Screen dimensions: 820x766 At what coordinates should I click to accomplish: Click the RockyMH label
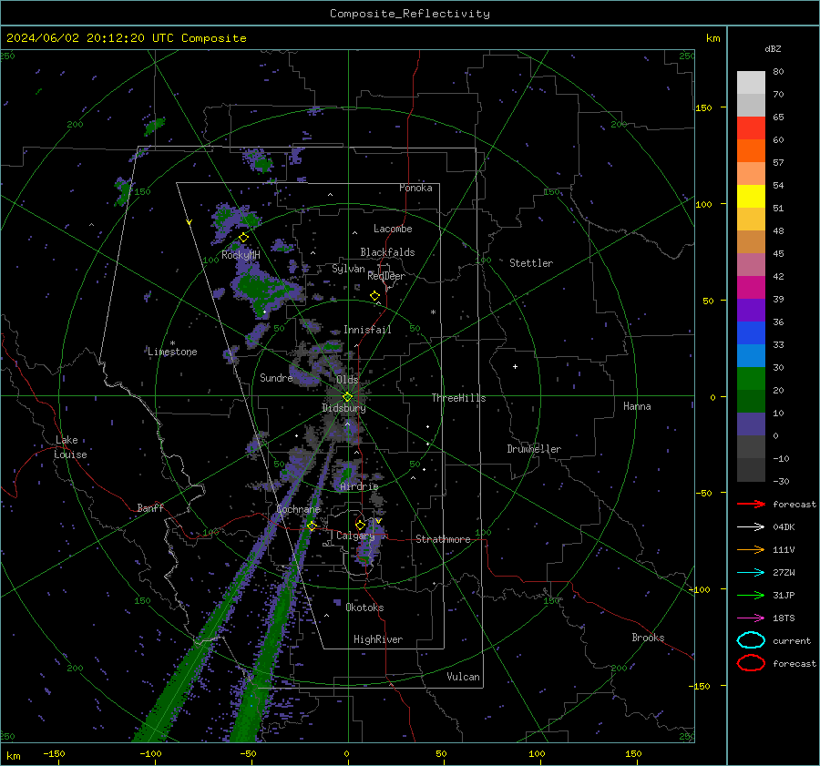[241, 255]
